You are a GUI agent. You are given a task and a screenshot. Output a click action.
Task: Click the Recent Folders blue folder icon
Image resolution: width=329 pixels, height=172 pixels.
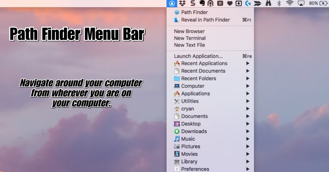[177, 78]
